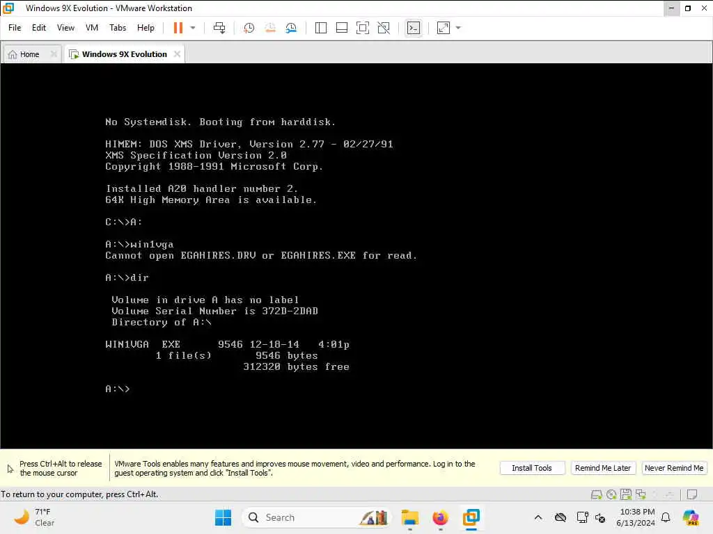Click the VMware app icon in title bar
Screen dimensions: 713x534
click(x=8, y=8)
